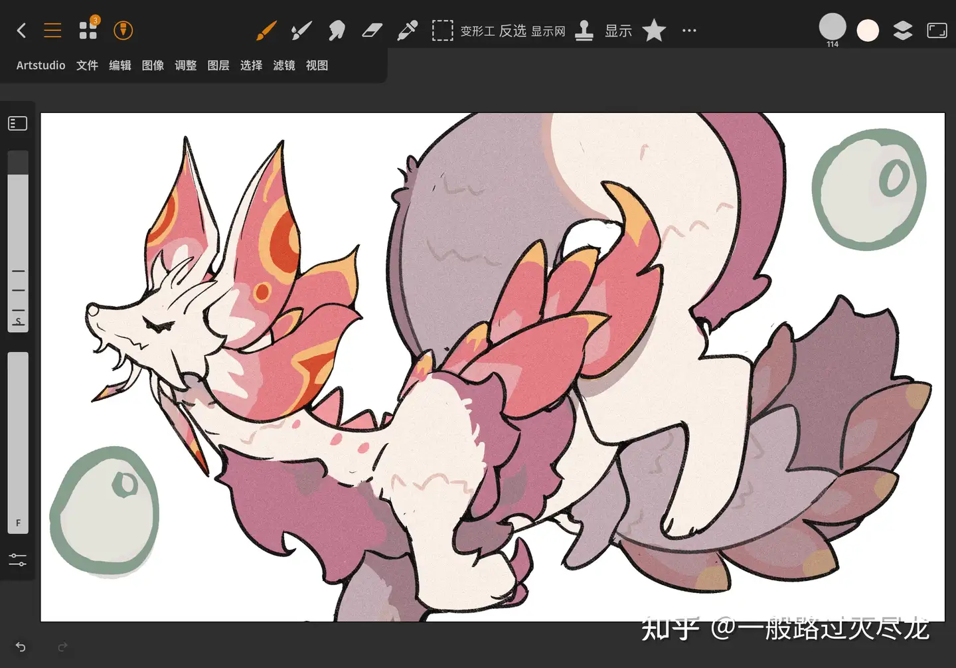The width and height of the screenshot is (956, 668).
Task: Expand the more options ellipsis
Action: click(x=689, y=31)
